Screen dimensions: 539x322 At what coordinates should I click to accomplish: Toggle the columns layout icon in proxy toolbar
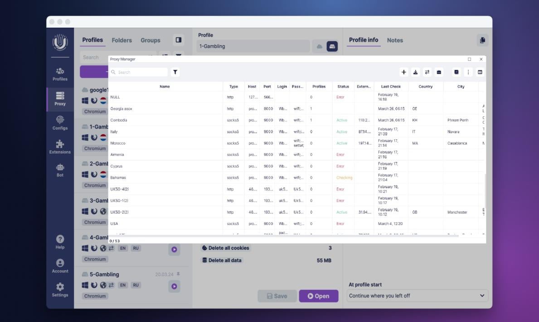(x=480, y=72)
